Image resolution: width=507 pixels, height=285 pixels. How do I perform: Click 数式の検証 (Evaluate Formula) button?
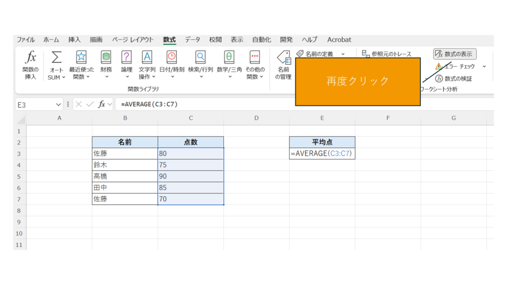coord(454,79)
